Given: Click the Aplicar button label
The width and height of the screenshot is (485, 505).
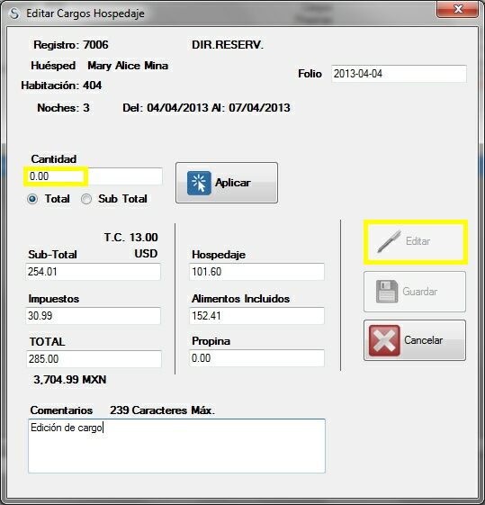Looking at the screenshot, I should point(233,183).
